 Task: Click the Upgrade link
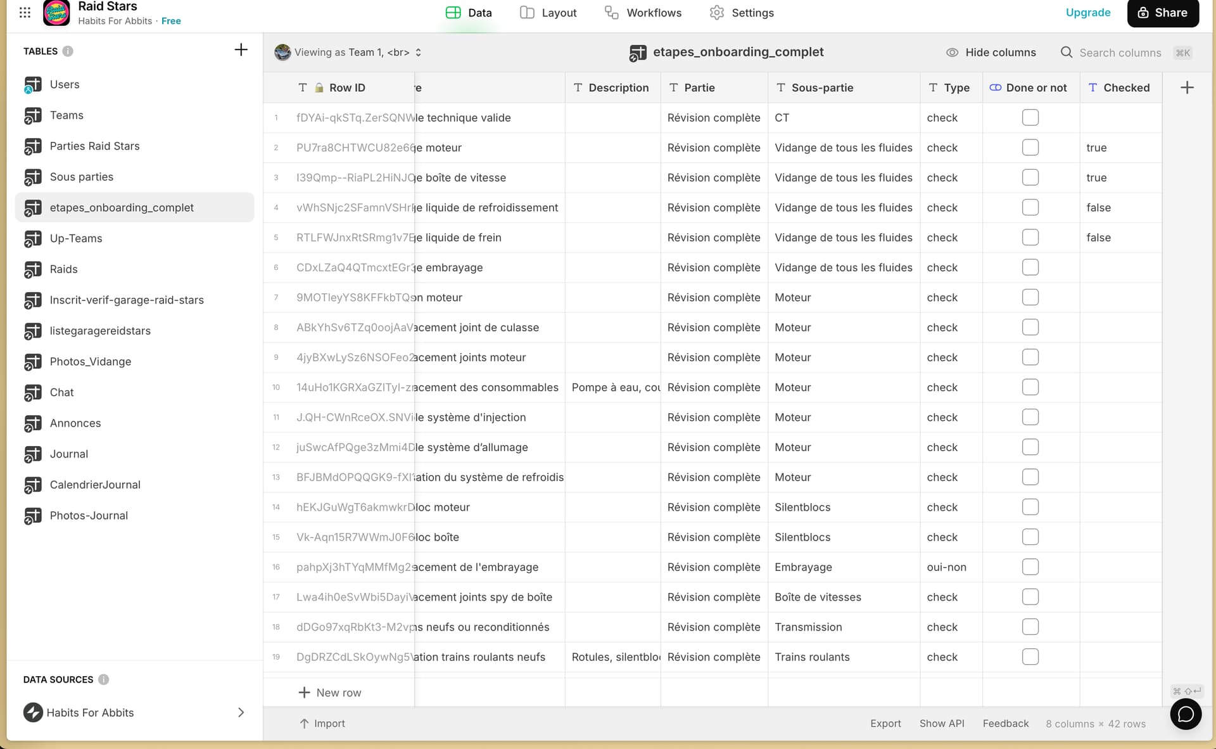tap(1087, 13)
